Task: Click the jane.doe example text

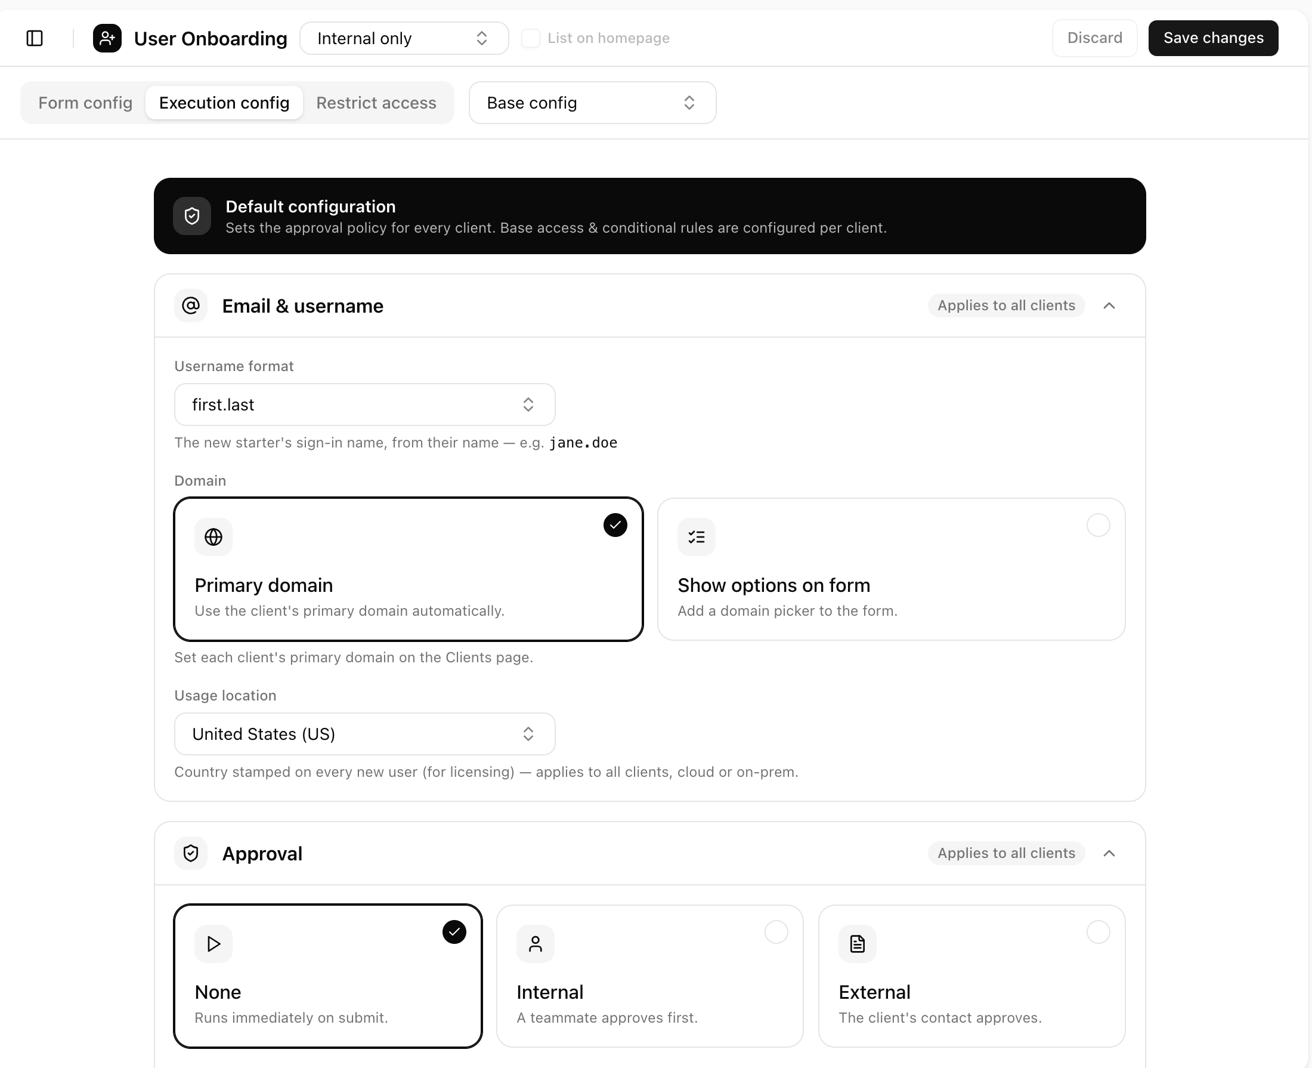Action: click(583, 443)
